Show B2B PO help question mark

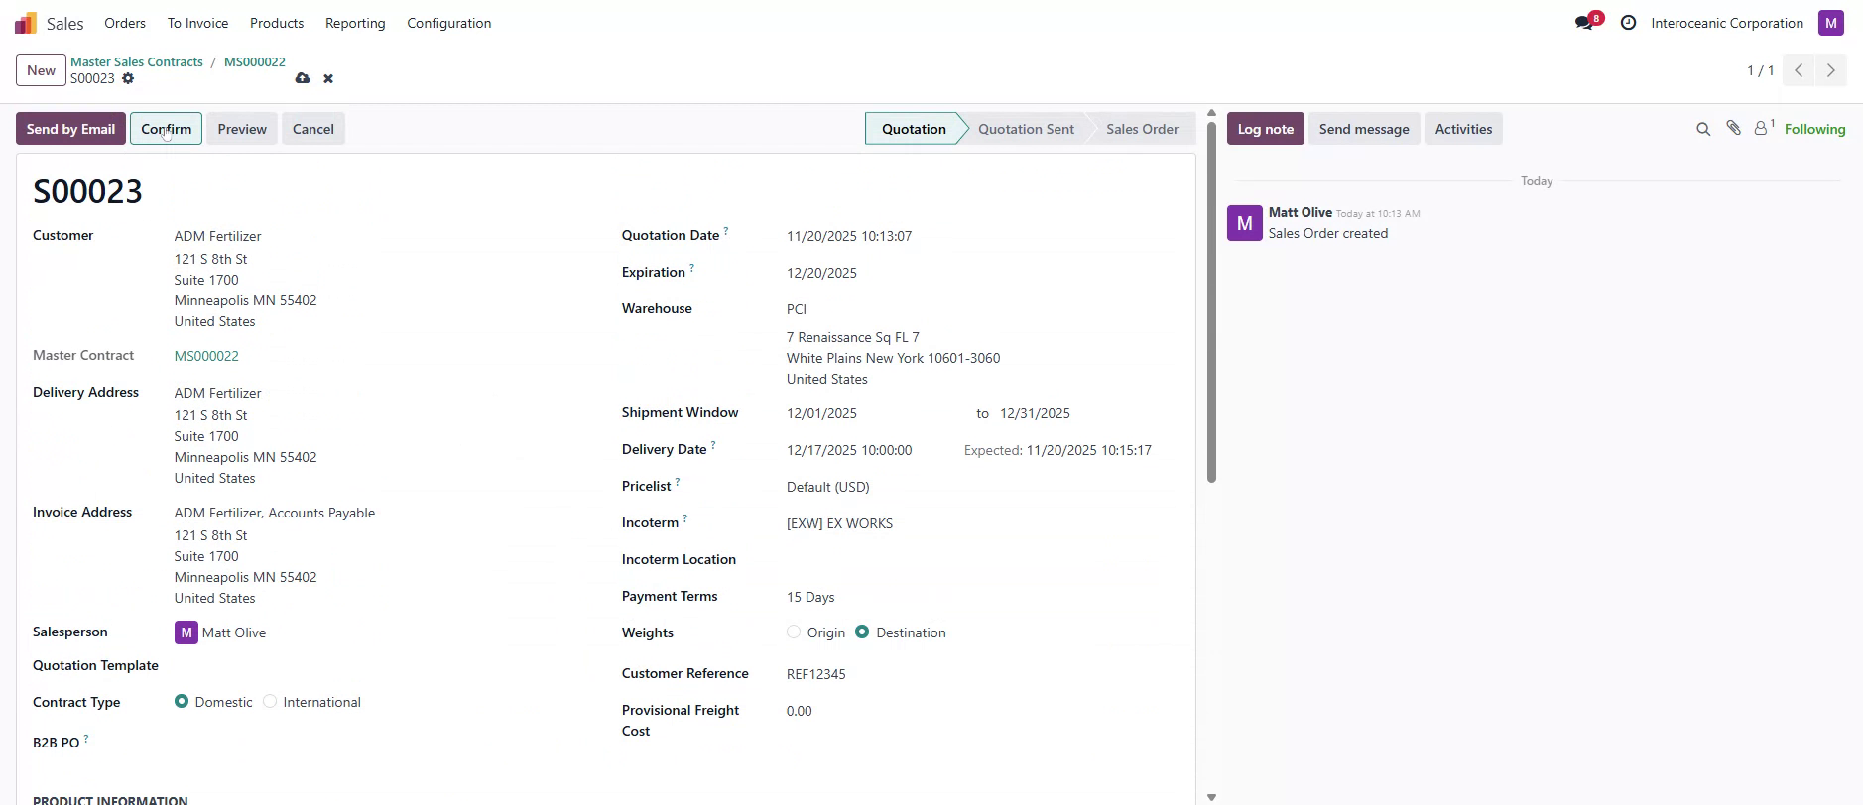pyautogui.click(x=86, y=738)
